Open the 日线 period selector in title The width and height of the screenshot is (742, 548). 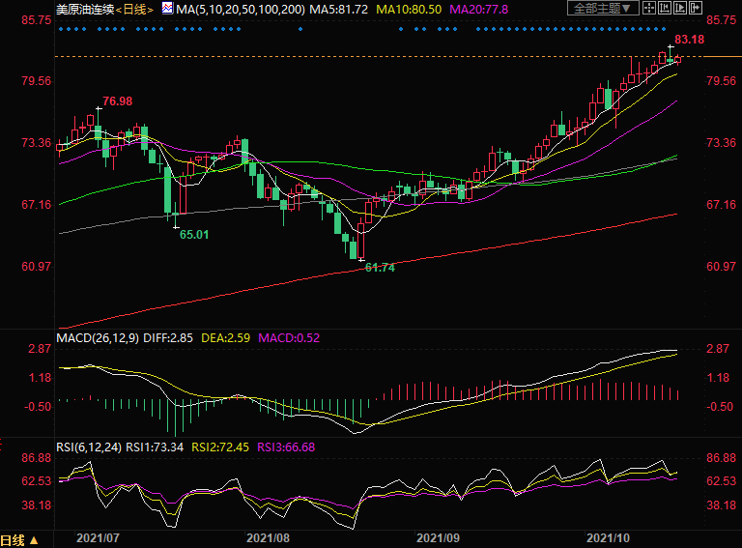[134, 9]
